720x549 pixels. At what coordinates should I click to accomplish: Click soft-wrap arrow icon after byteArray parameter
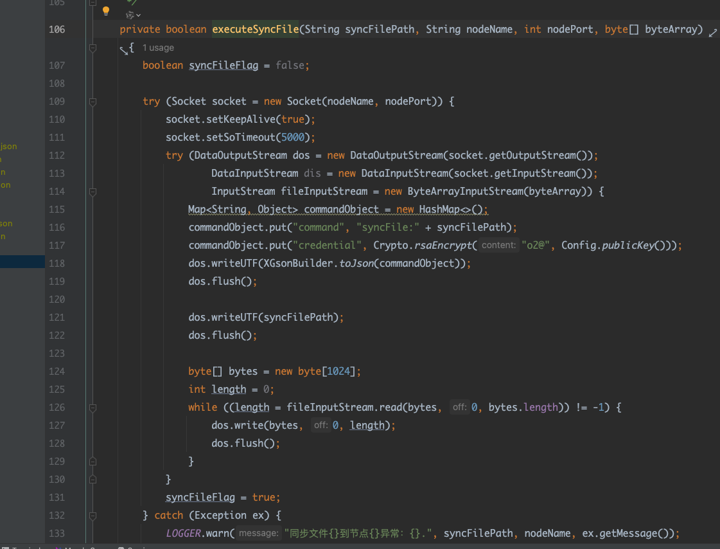pyautogui.click(x=712, y=33)
